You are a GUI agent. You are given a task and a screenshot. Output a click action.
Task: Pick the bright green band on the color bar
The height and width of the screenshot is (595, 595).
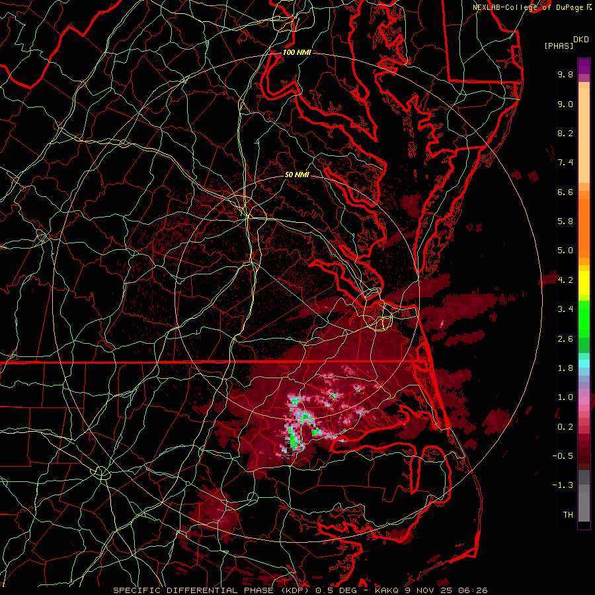pyautogui.click(x=584, y=319)
